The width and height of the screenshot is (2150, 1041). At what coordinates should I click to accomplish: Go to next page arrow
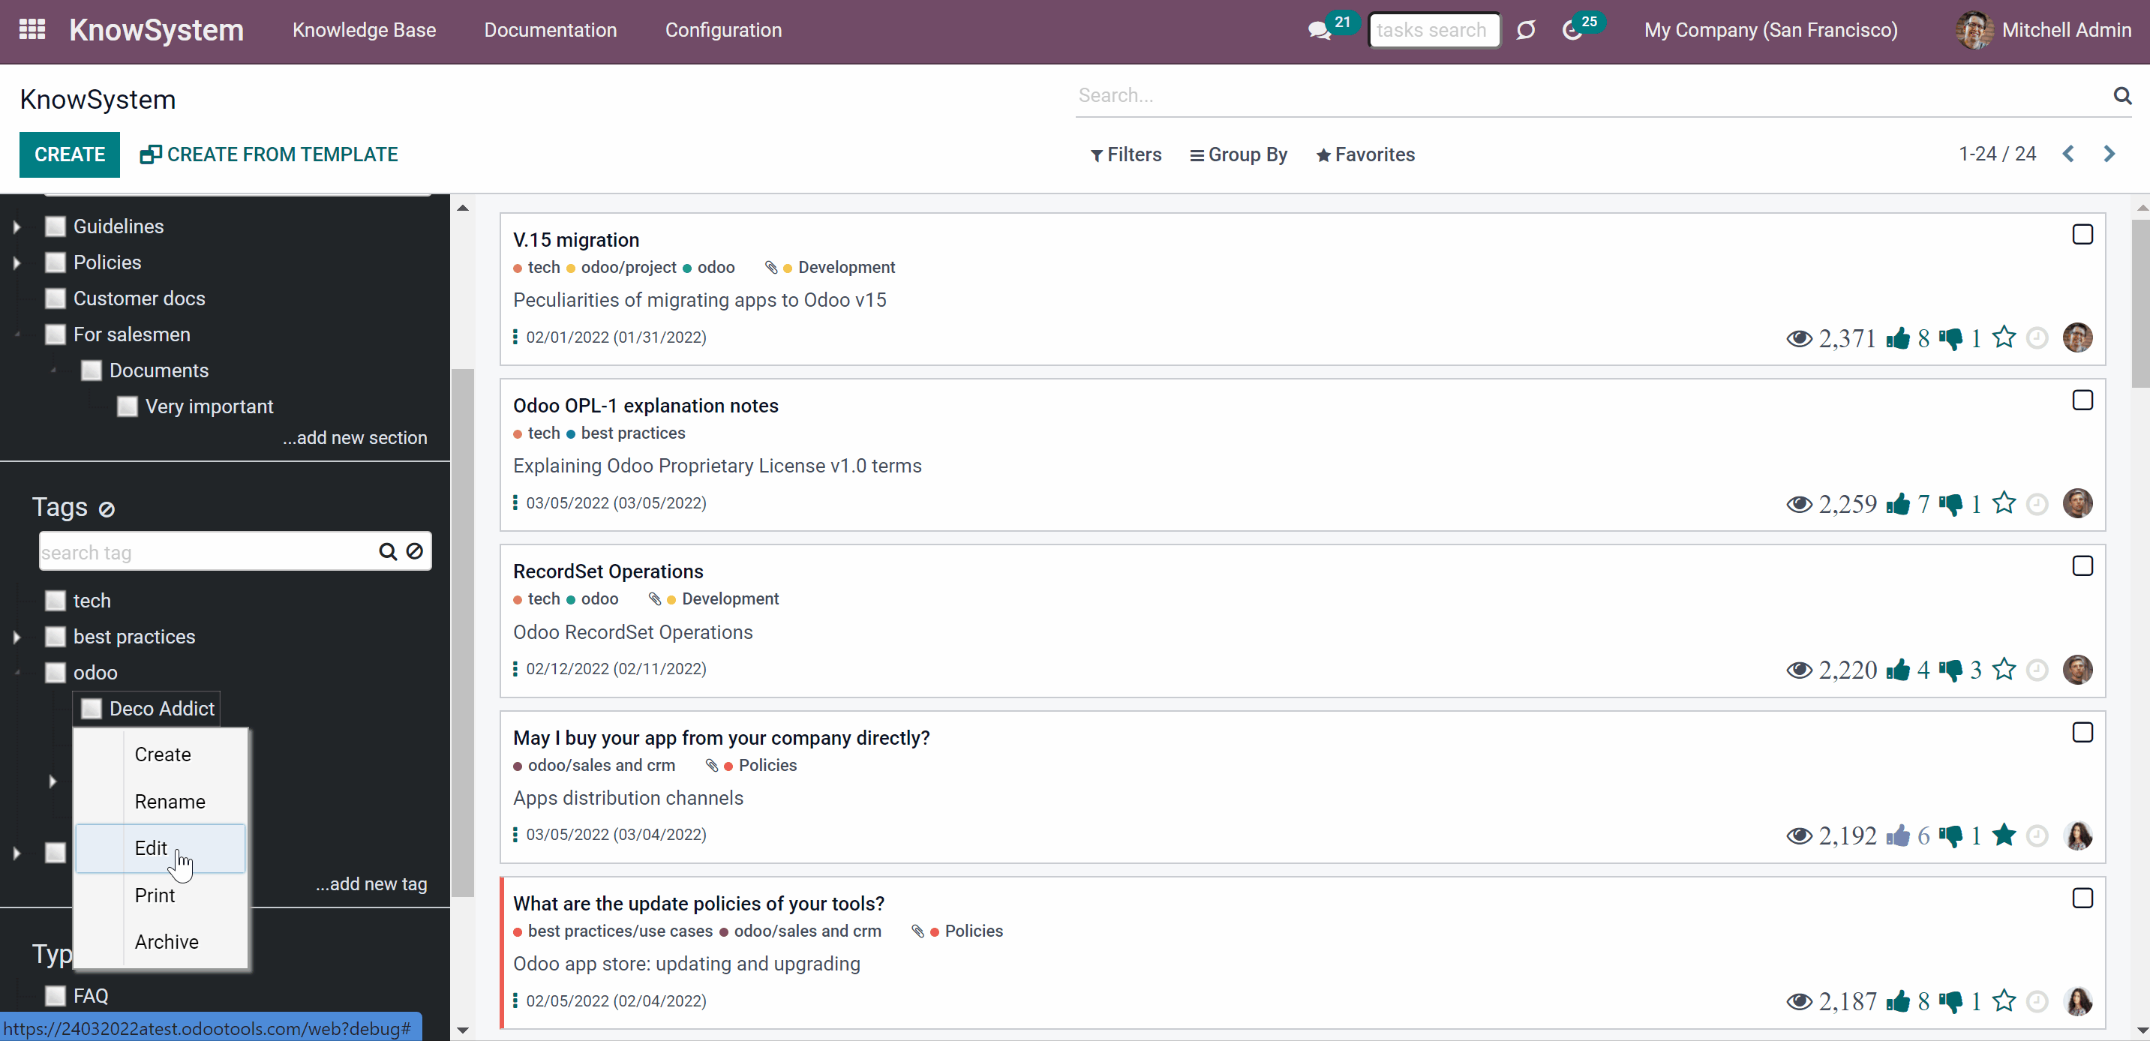[2109, 154]
